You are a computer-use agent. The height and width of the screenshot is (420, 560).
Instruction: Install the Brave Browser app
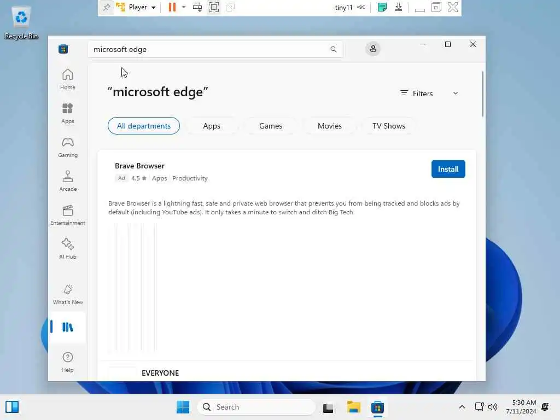point(448,169)
